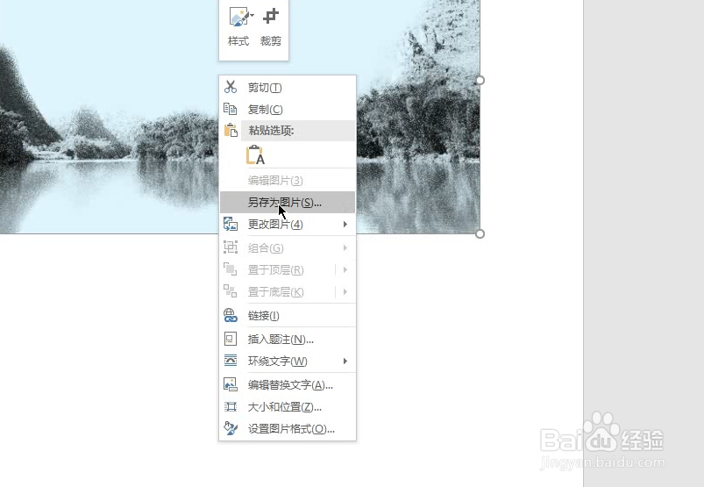Open 环绕文字(W) menu entry
The height and width of the screenshot is (487, 704).
click(x=288, y=362)
